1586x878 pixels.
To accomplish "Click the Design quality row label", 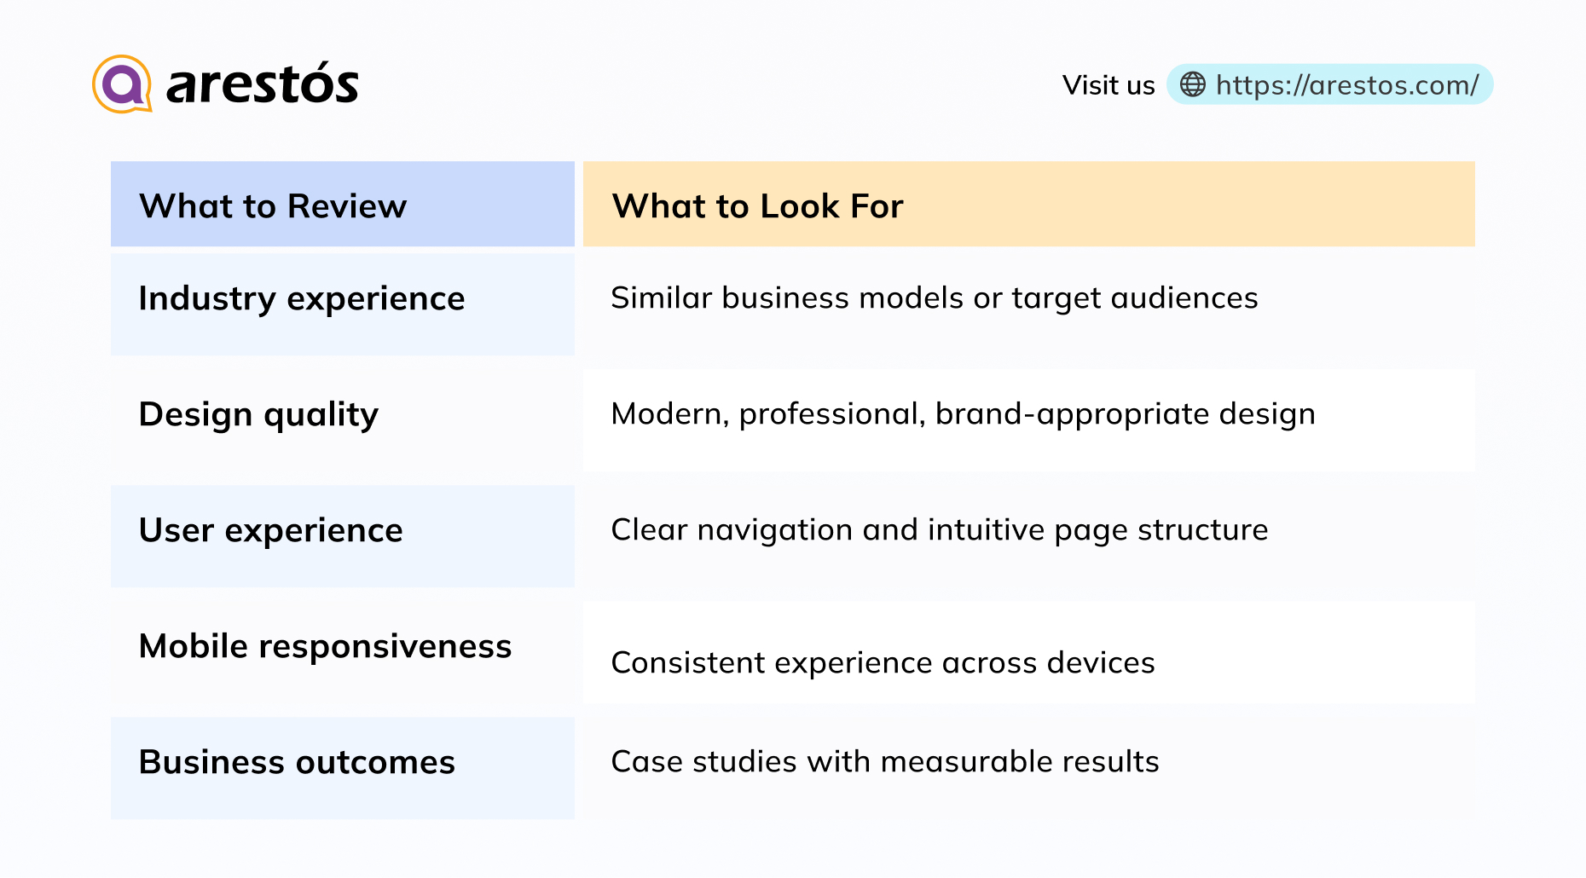I will (x=258, y=414).
